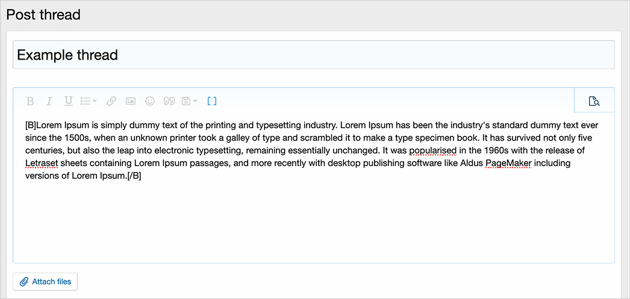Toggle underline formatting button
Screen dimensions: 630x299
tap(69, 101)
